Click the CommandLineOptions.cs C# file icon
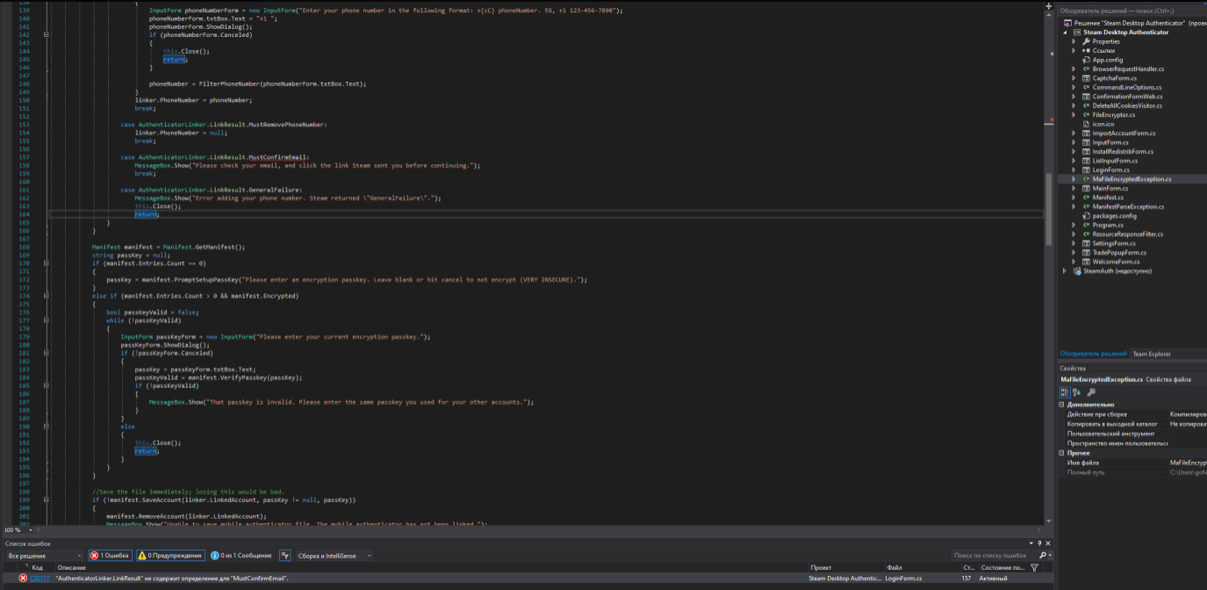Viewport: 1207px width, 590px height. 1086,88
